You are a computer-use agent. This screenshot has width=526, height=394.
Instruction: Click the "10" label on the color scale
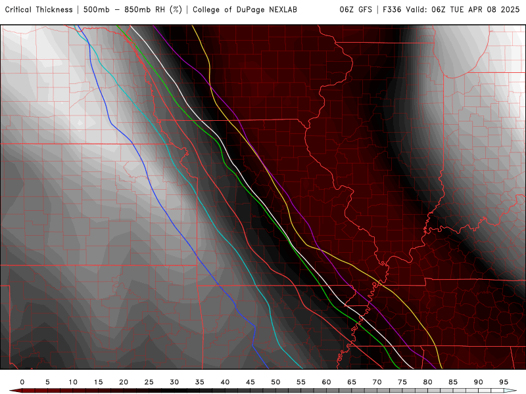click(x=73, y=382)
